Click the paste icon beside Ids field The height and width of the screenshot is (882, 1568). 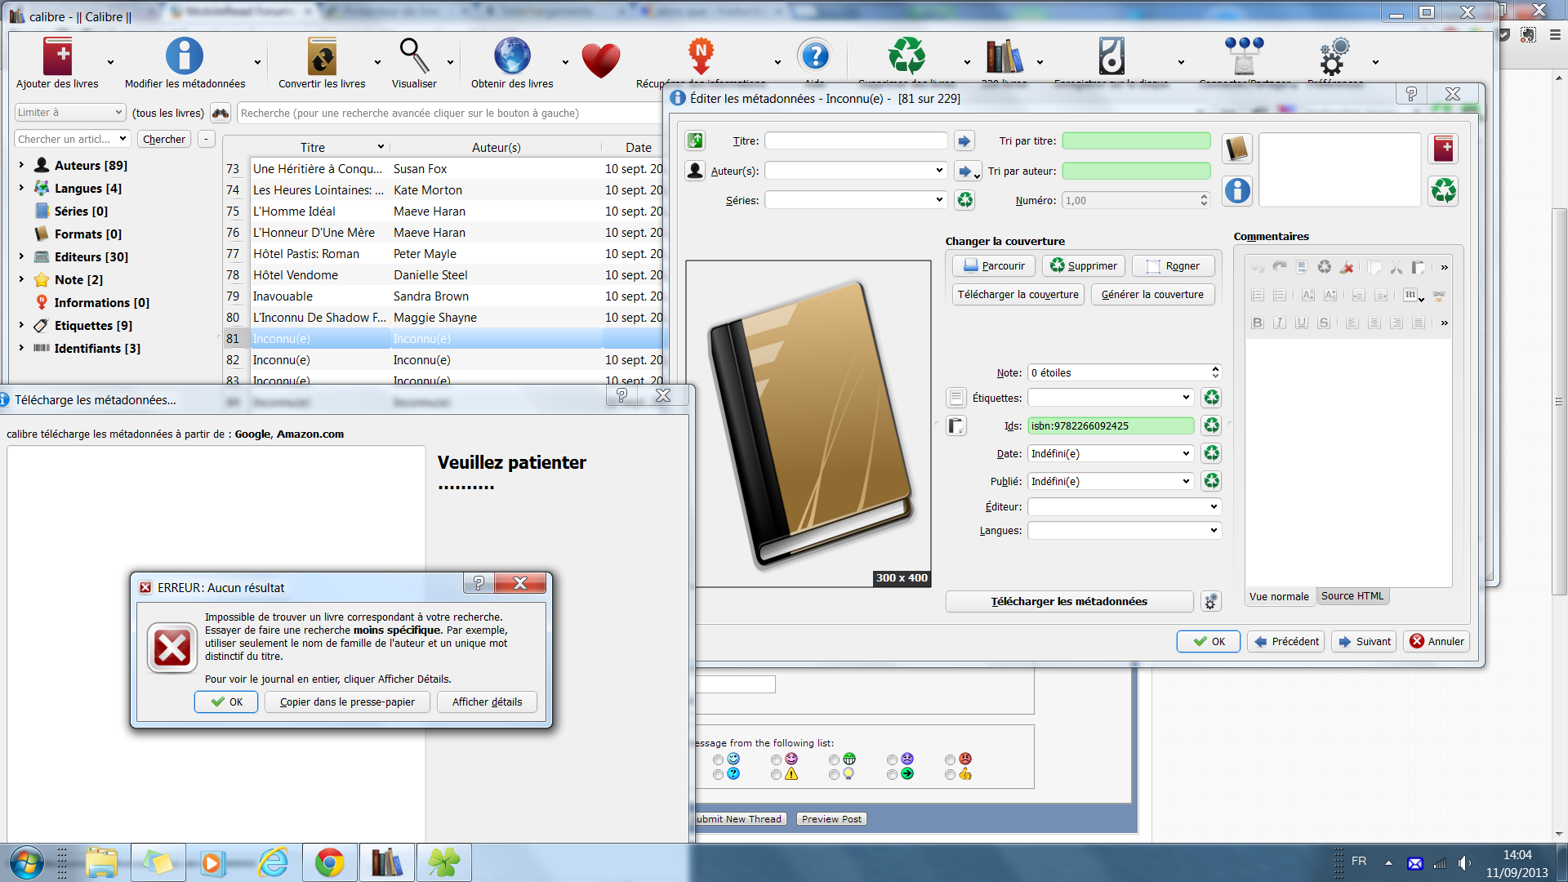[956, 425]
